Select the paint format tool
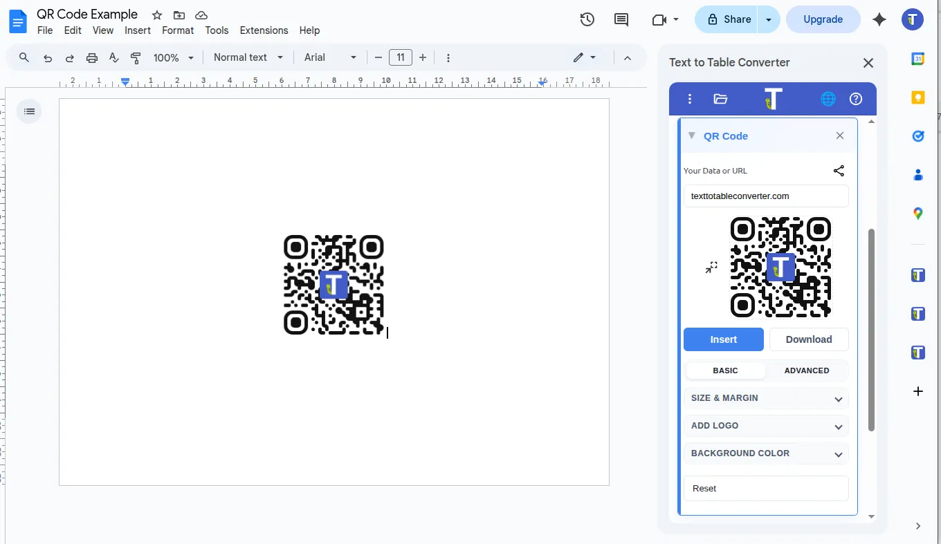 click(x=136, y=57)
